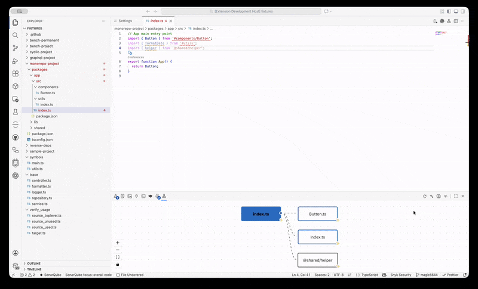This screenshot has width=478, height=289.
Task: Toggle the eye visibility icon in graph panel
Action: pyautogui.click(x=445, y=196)
